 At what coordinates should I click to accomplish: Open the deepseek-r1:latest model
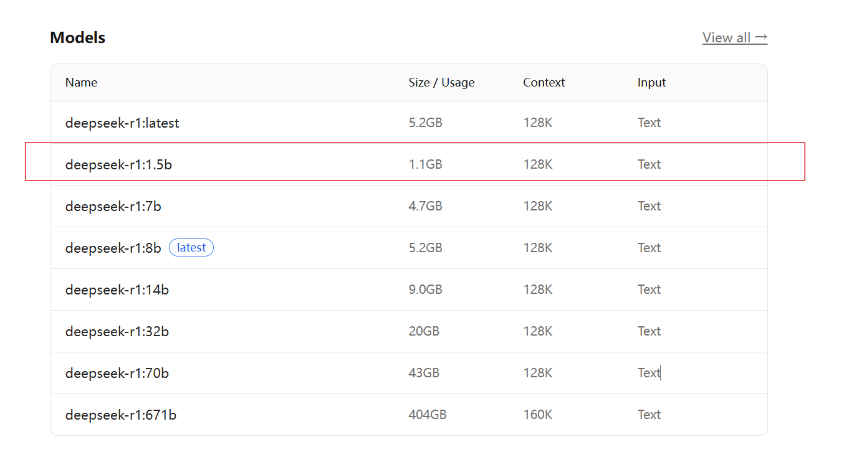coord(122,123)
